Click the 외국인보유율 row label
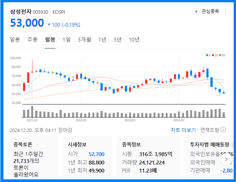The image size is (236, 182). point(205,154)
